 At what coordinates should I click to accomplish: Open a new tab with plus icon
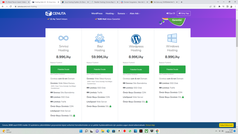(181, 2)
